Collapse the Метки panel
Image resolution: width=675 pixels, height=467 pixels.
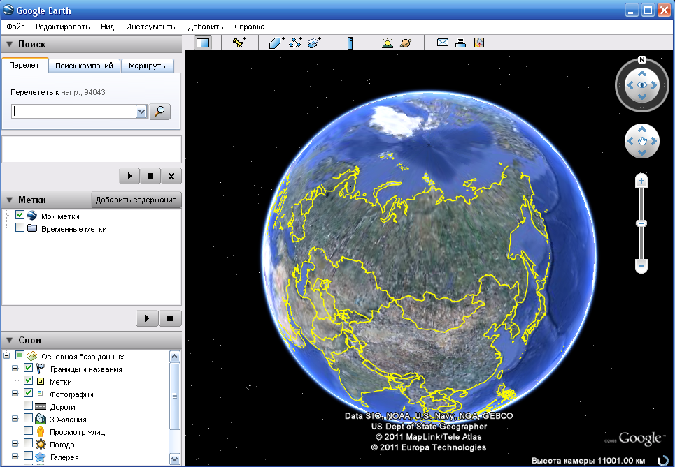(x=10, y=200)
